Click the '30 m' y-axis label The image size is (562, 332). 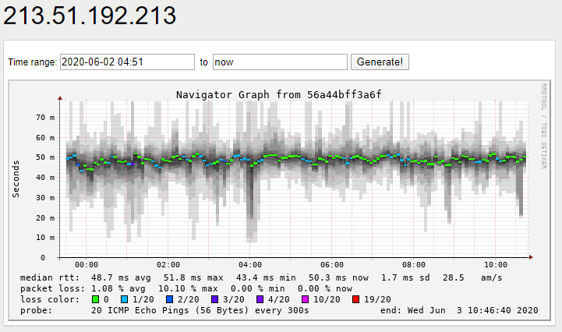(45, 197)
